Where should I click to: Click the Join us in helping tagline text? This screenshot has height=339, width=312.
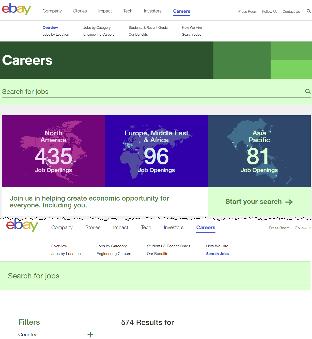tap(89, 202)
